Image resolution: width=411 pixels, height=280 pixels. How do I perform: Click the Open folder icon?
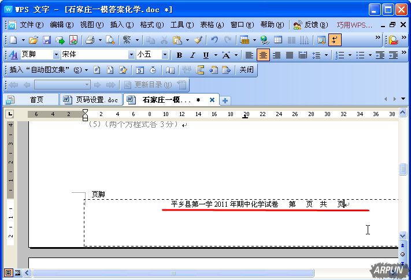34,40
